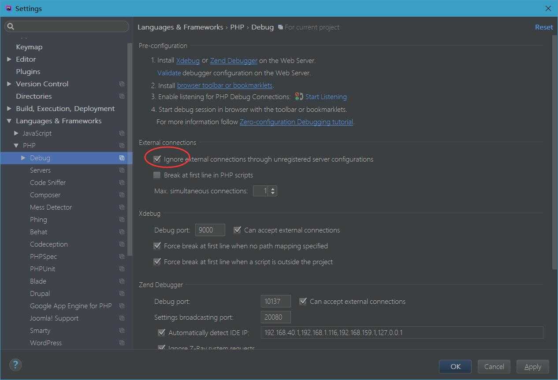This screenshot has width=558, height=380.
Task: Open the Xdebug install link
Action: coord(188,60)
